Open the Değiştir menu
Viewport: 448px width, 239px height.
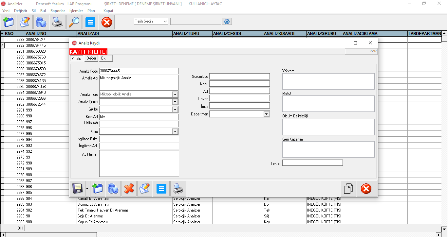click(21, 11)
